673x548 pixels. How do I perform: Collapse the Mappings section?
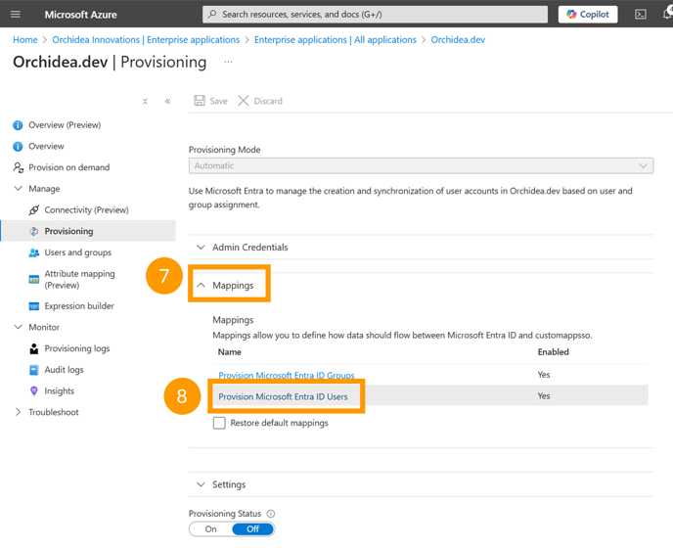(225, 285)
